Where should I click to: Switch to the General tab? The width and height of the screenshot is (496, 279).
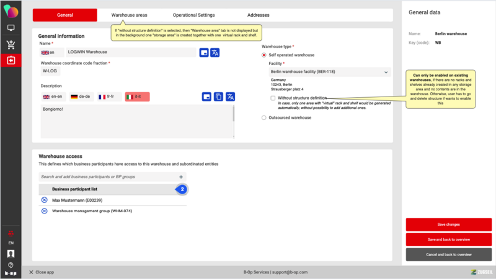tap(65, 15)
